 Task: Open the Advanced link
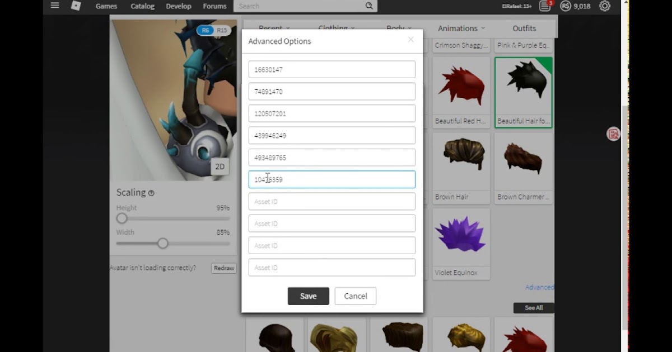click(x=539, y=287)
